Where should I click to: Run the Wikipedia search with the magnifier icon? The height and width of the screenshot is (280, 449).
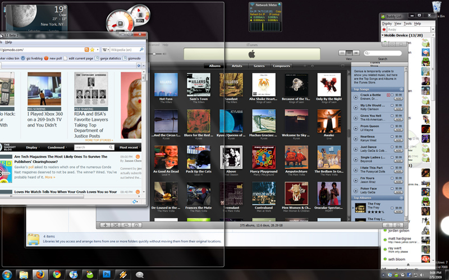(x=141, y=50)
